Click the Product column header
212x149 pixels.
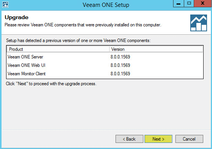coord(58,49)
